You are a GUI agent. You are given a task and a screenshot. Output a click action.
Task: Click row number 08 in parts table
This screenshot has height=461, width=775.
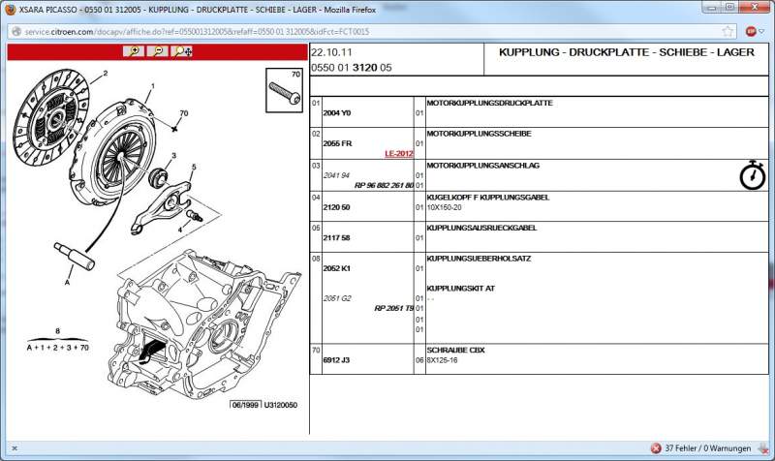316,259
